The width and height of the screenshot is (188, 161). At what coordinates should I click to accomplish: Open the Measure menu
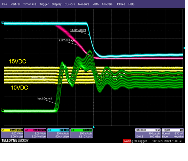click(x=84, y=4)
